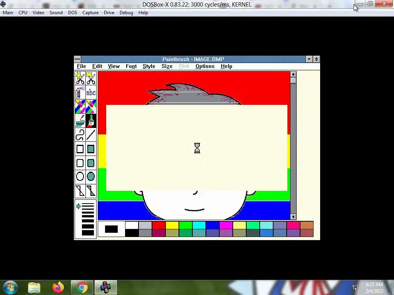The width and height of the screenshot is (394, 295).
Task: Launch Firefox from taskbar
Action: [58, 287]
